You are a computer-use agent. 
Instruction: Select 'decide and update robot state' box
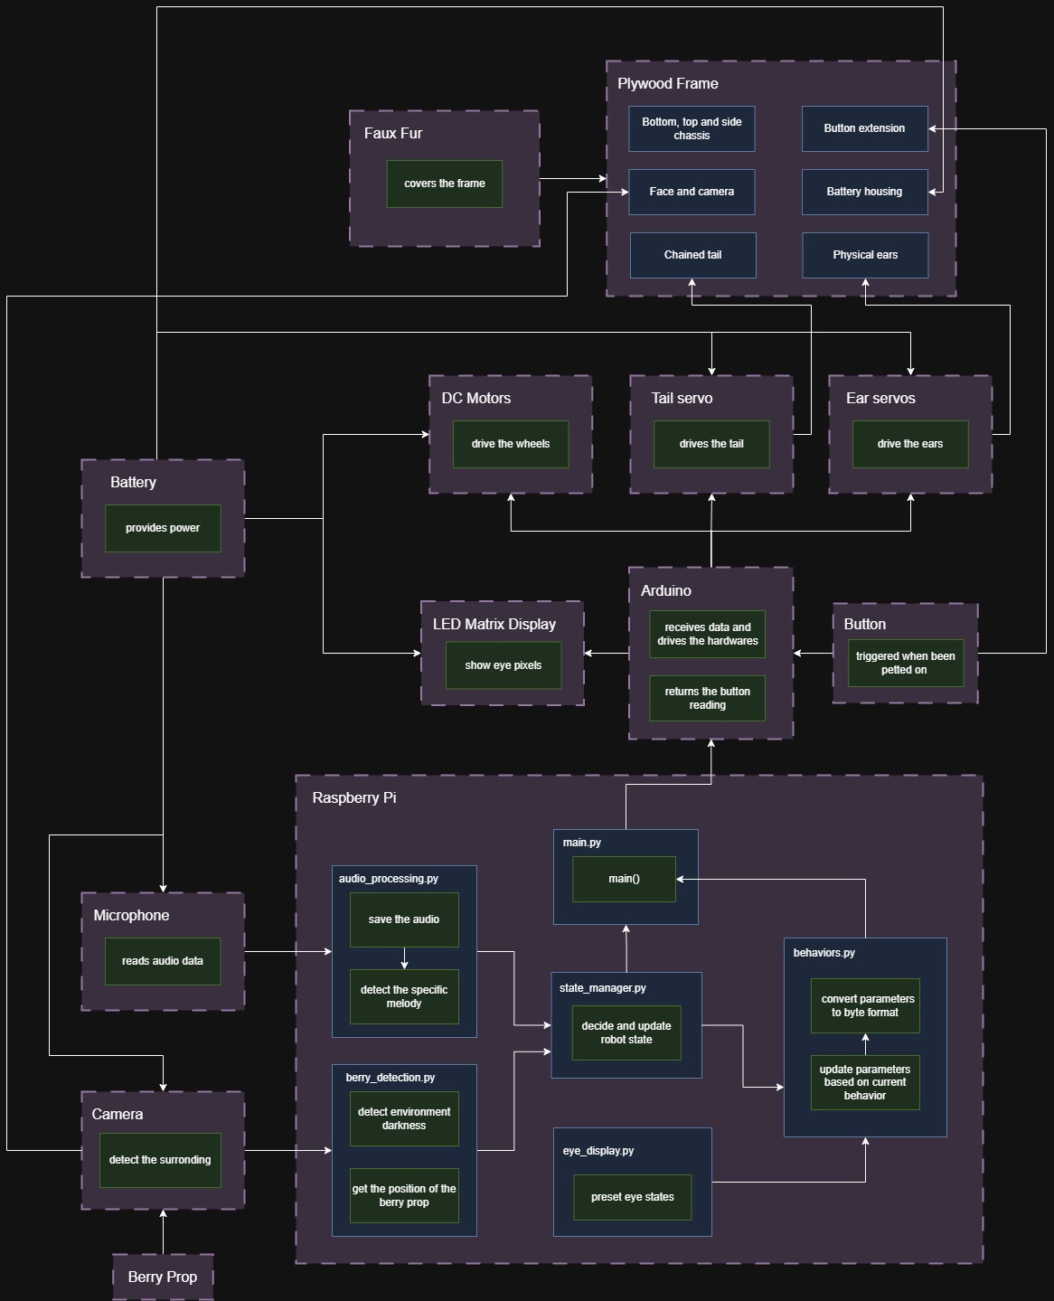pos(626,1032)
